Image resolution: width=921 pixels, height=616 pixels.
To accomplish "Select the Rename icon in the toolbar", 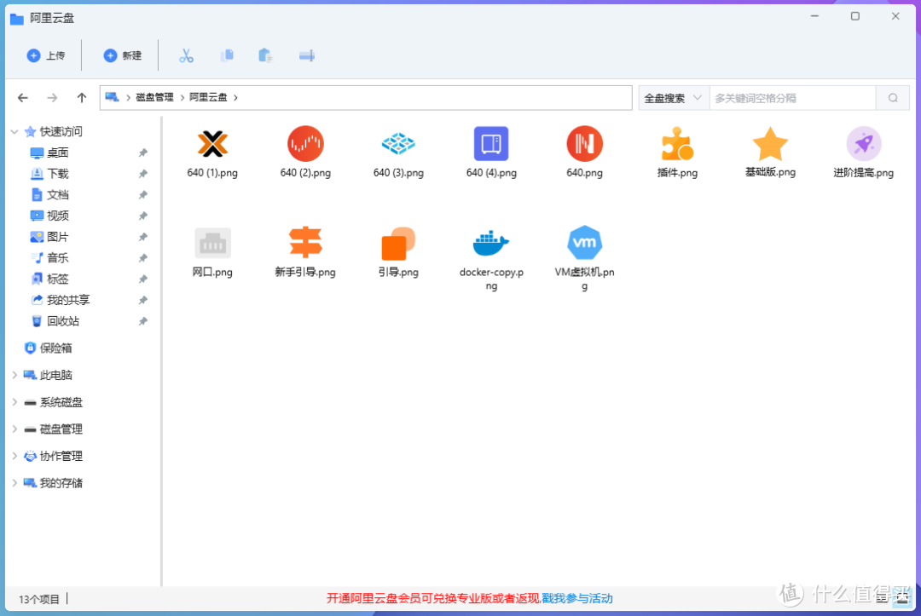I will point(306,55).
